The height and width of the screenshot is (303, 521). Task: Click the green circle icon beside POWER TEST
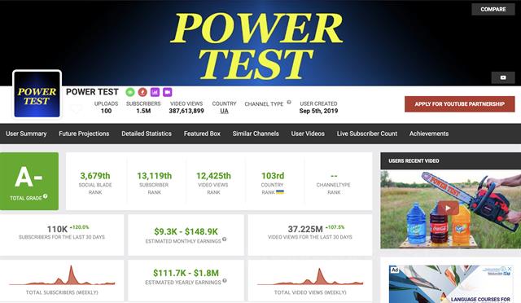(130, 92)
